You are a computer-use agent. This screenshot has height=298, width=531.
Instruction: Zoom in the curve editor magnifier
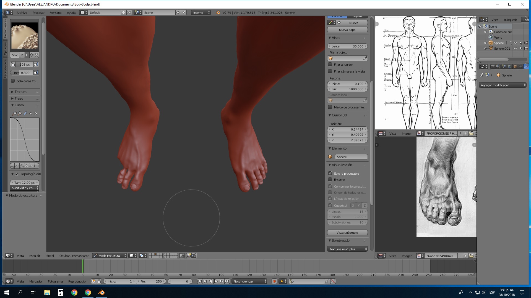pyautogui.click(x=15, y=113)
